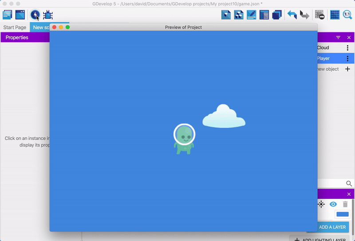The width and height of the screenshot is (355, 241).
Task: Open the Cloud object options menu
Action: tap(347, 48)
